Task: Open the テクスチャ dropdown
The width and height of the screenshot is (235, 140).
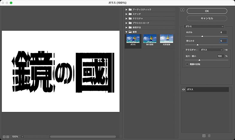Action: pyautogui.click(x=211, y=50)
